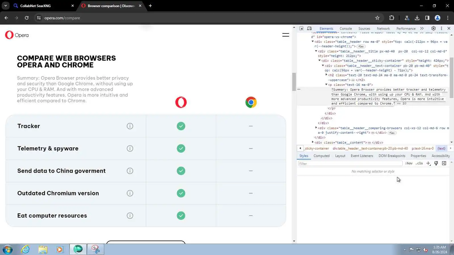This screenshot has width=454, height=255.
Task: Select div.table__header__text-container in breadcrumbs
Action: point(370,148)
